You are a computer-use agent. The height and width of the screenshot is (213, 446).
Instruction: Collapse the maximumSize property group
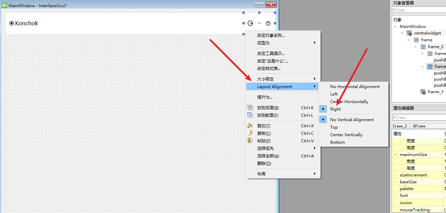point(395,155)
